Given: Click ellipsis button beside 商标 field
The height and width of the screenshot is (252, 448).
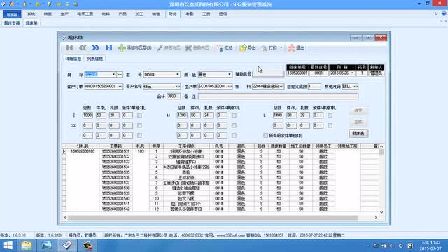Looking at the screenshot, I should point(120,75).
